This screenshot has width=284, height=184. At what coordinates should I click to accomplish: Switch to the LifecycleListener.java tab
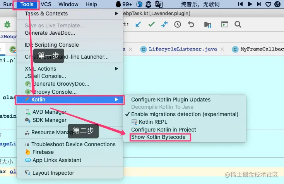click(183, 49)
